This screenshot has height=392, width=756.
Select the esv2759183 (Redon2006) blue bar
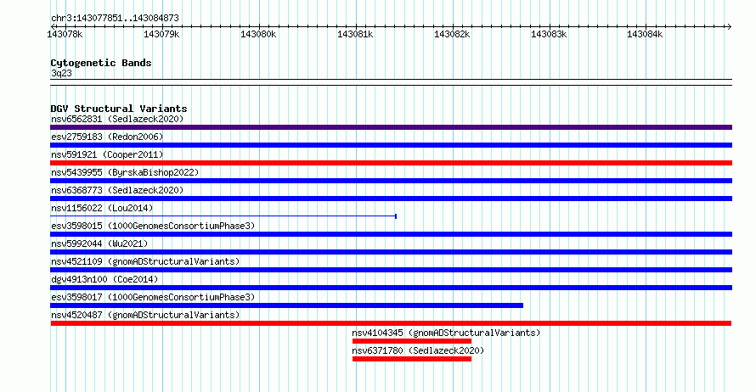point(391,145)
